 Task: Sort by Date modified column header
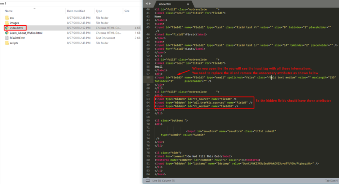point(76,11)
